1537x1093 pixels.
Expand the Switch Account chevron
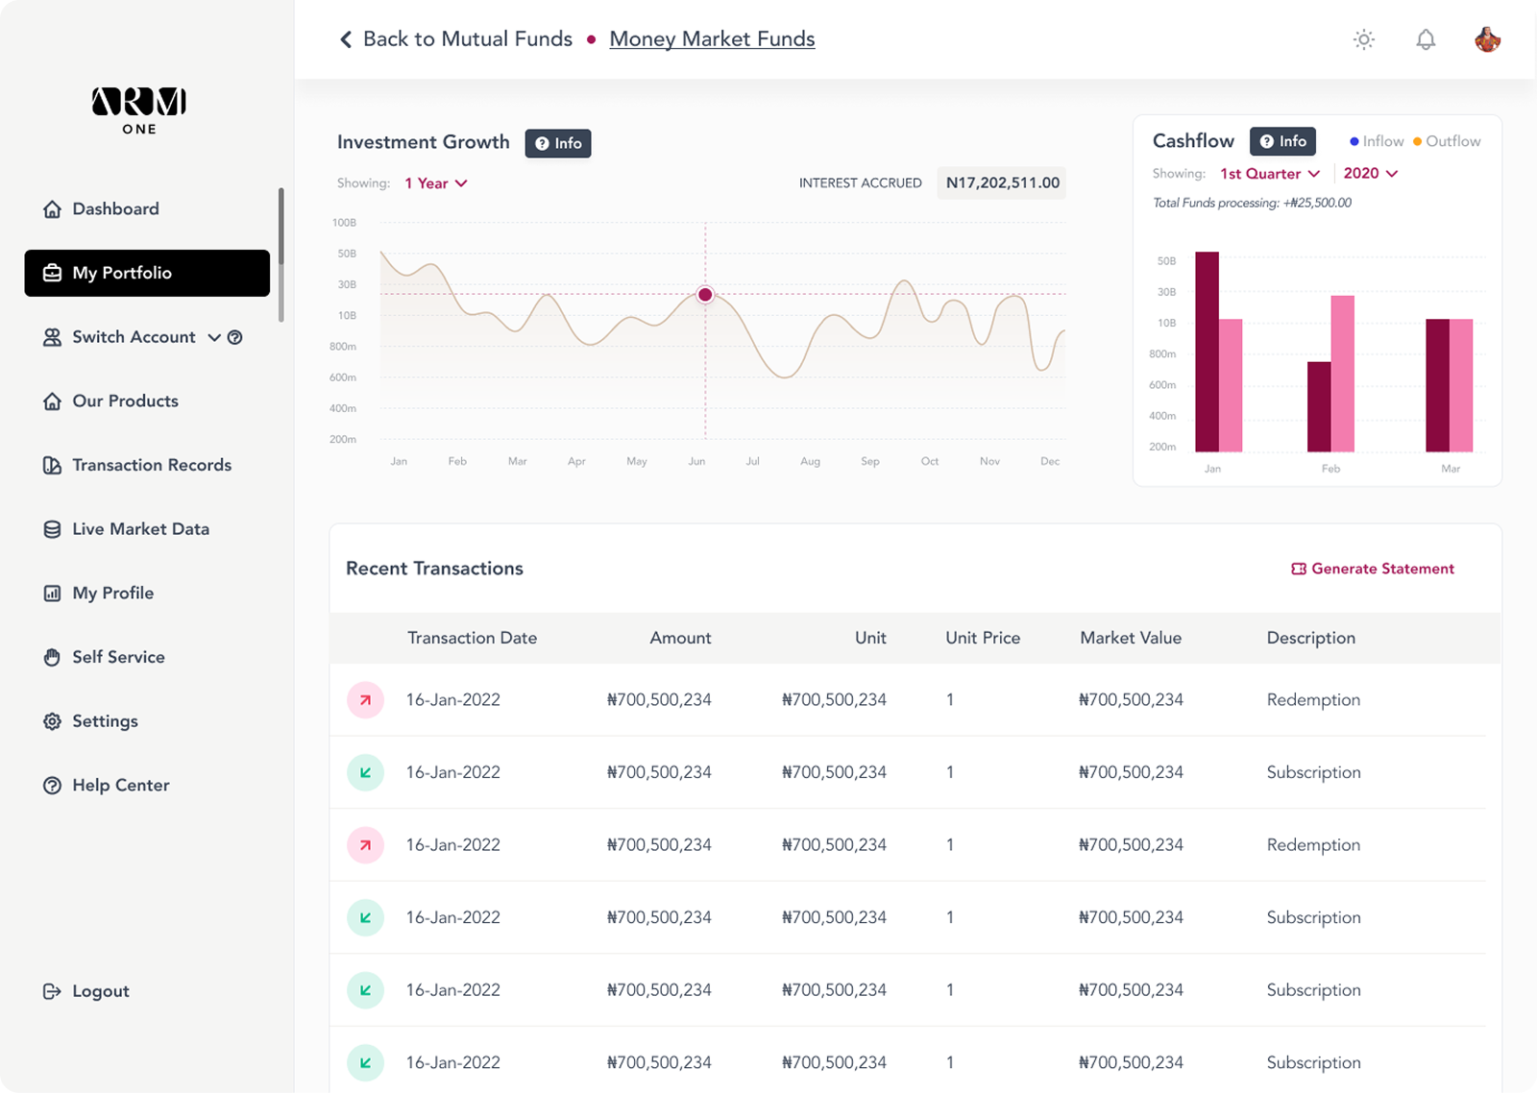point(213,337)
